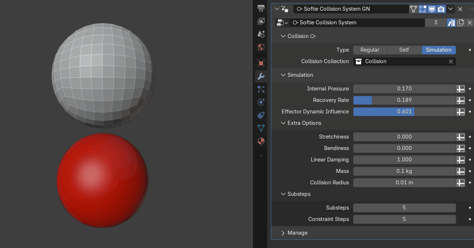The image size is (474, 248).
Task: Open the Particles properties tab
Action: tap(261, 89)
